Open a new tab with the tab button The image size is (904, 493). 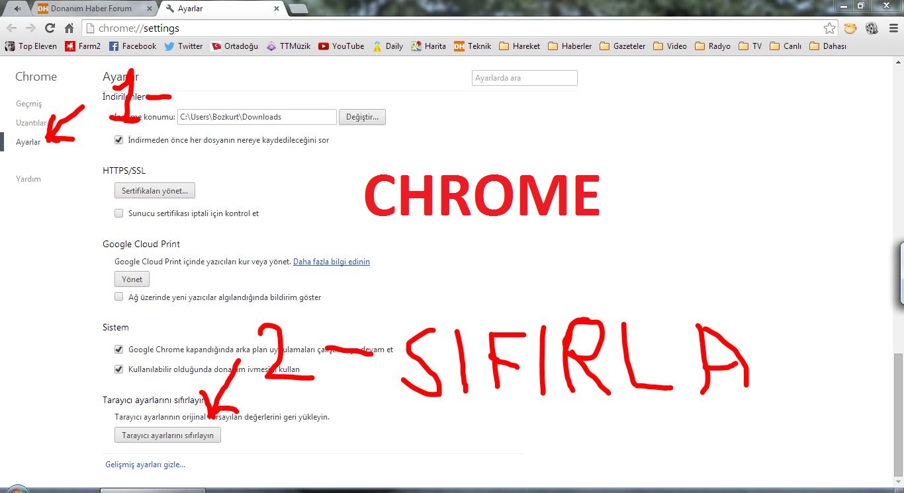pyautogui.click(x=298, y=9)
